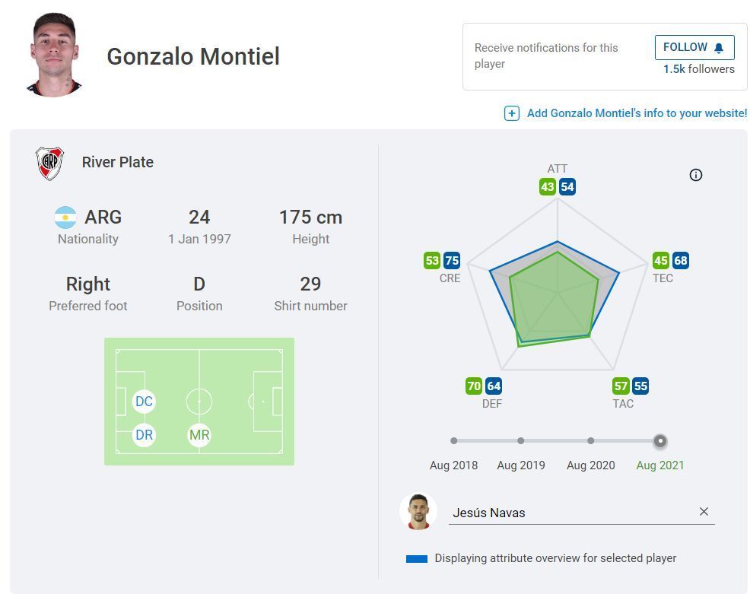Viewport: 750px width, 594px height.
Task: Select the Aug 2019 timeline point
Action: (521, 440)
